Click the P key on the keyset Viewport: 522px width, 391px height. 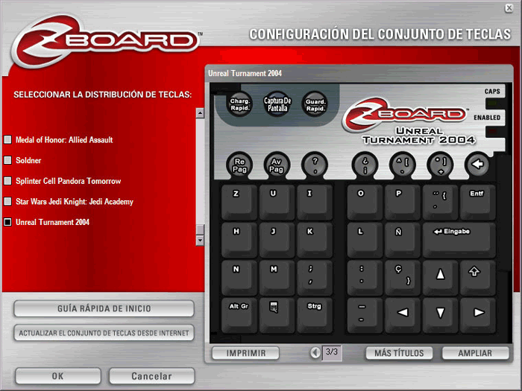pyautogui.click(x=403, y=202)
